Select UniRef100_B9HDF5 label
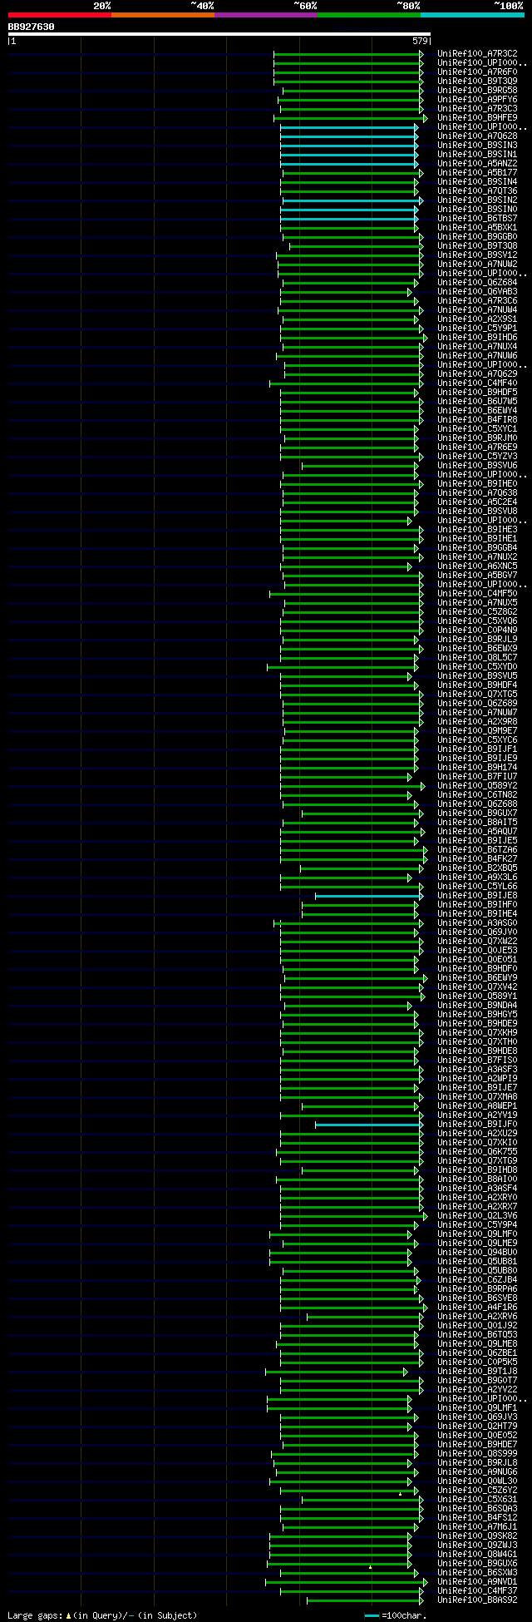This screenshot has height=1622, width=532. click(477, 393)
